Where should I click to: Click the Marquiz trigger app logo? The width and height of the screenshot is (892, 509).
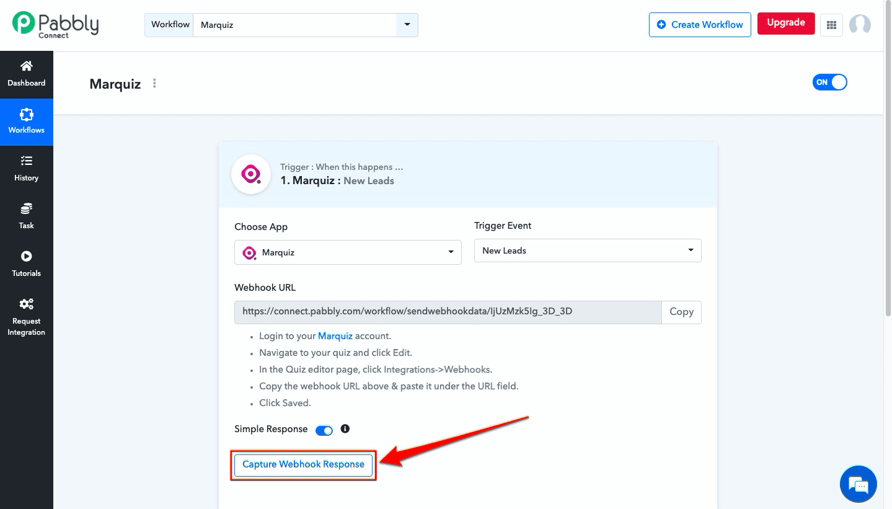click(251, 174)
